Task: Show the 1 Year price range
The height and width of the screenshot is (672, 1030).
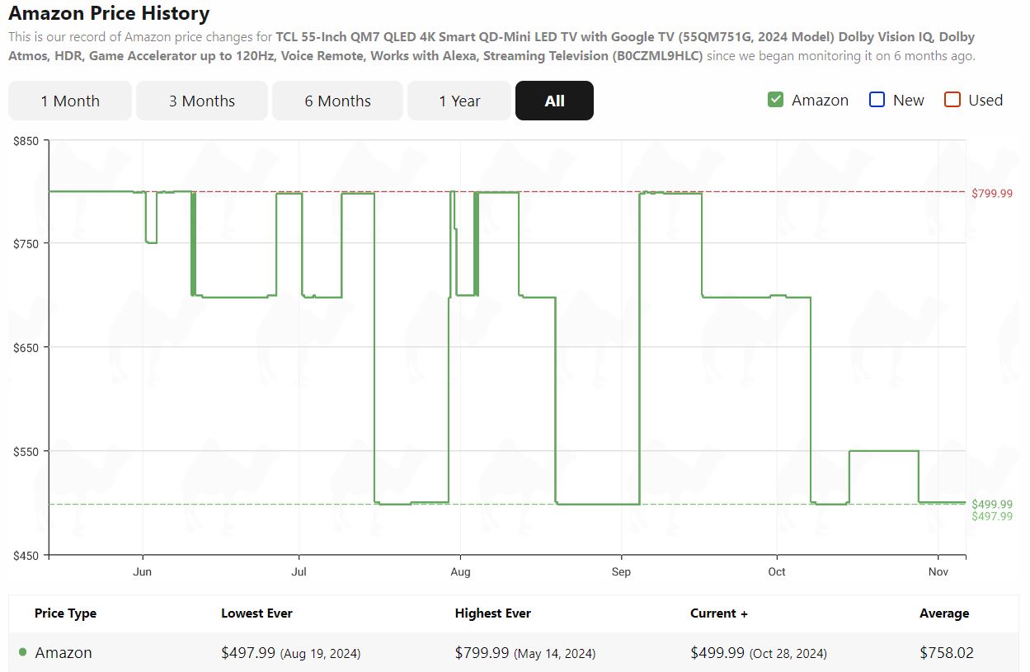Action: tap(459, 101)
